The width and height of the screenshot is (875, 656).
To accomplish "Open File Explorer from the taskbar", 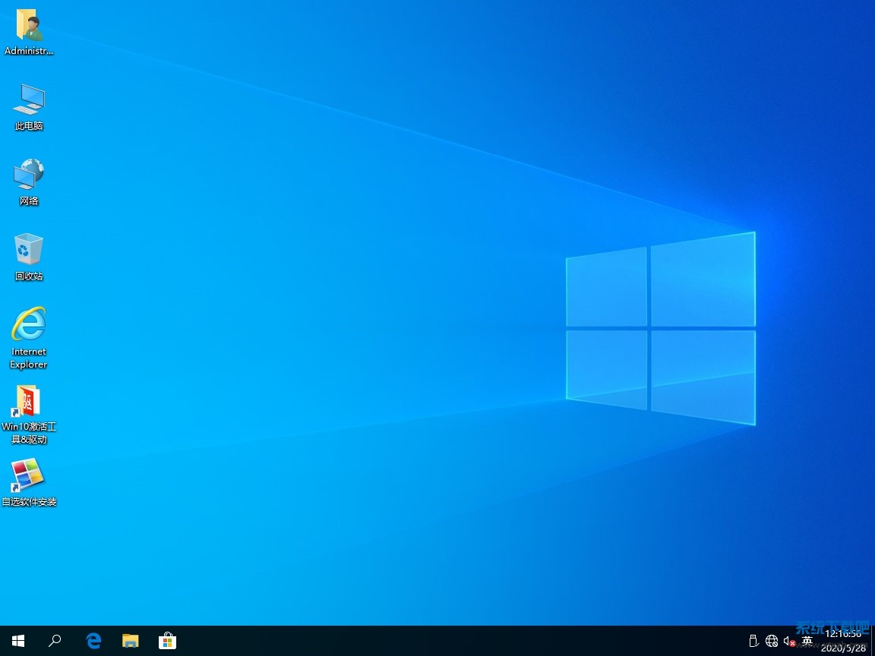I will click(x=131, y=641).
